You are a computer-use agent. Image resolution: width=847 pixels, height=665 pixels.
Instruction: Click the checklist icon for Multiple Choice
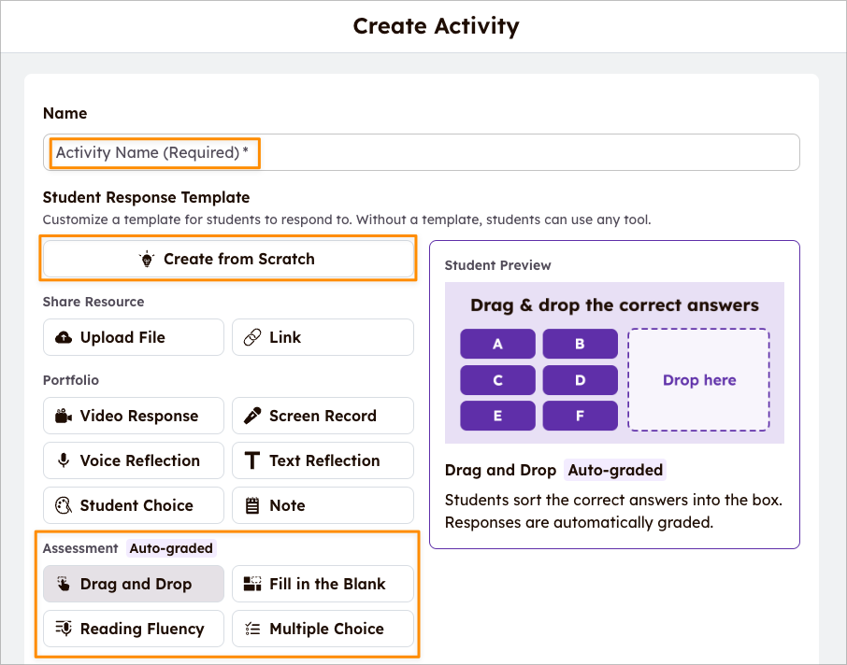click(x=252, y=629)
